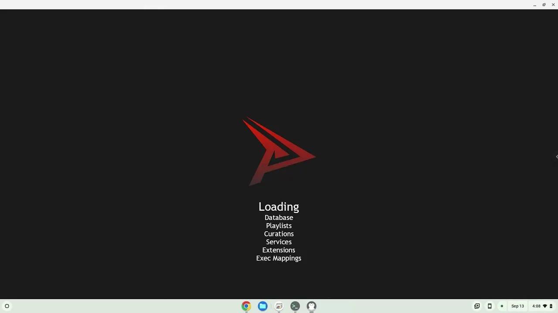Click the Loading progress heading
Image resolution: width=558 pixels, height=313 pixels.
point(279,206)
